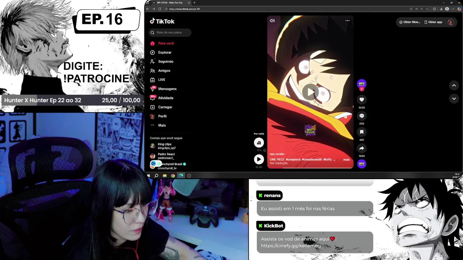Mute the video with the speaker icon

click(x=272, y=21)
